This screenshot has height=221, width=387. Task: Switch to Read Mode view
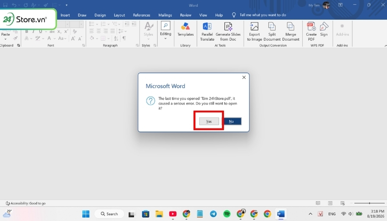[x=318, y=203]
